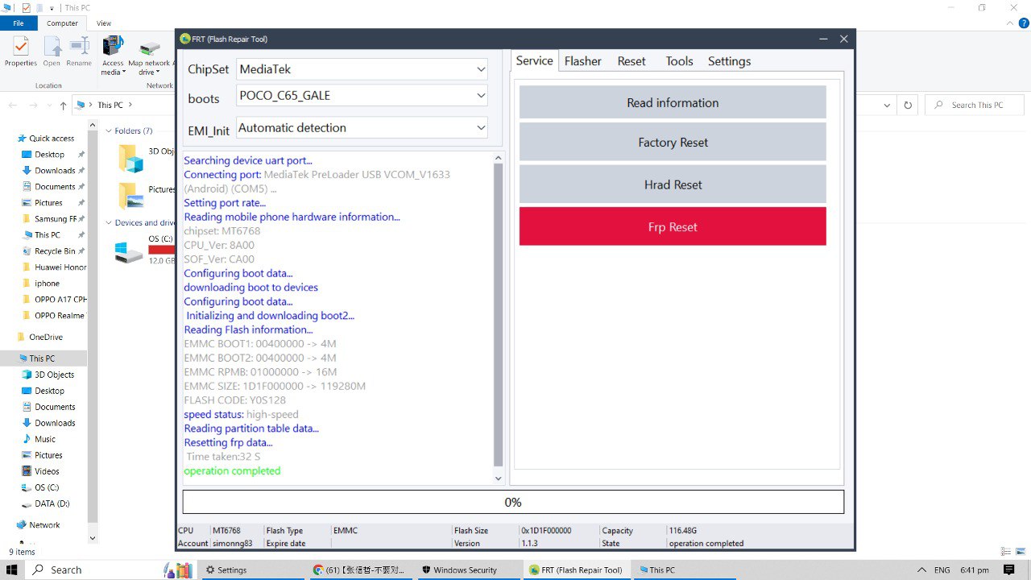Viewport: 1031px width, 580px height.
Task: Click the Search This PC field
Action: click(975, 105)
